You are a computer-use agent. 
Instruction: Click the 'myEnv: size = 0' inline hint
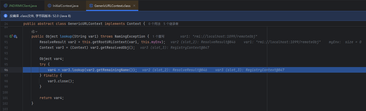(345, 42)
